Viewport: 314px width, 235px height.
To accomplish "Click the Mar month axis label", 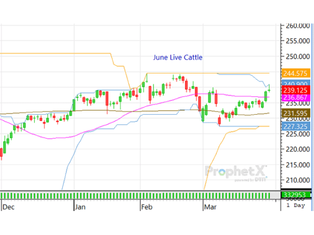I will [210, 207].
